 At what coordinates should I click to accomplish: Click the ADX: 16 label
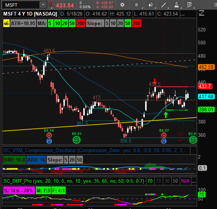pyautogui.click(x=36, y=160)
